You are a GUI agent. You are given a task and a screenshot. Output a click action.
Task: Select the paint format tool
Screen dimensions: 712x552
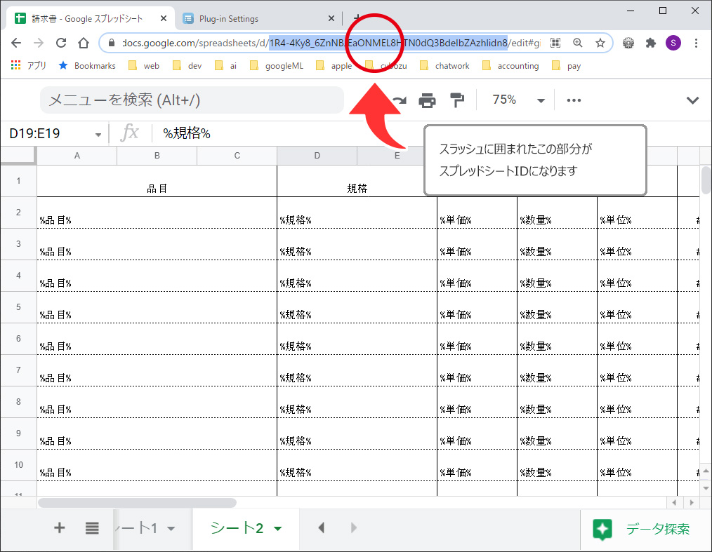click(457, 100)
